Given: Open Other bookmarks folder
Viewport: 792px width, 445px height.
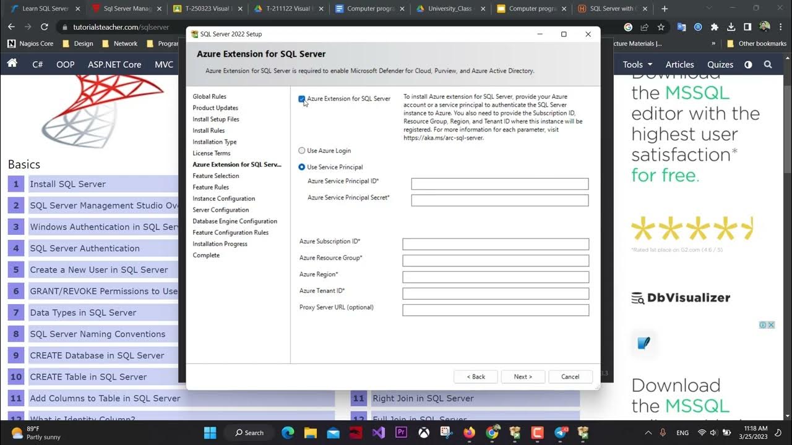Looking at the screenshot, I should (757, 44).
